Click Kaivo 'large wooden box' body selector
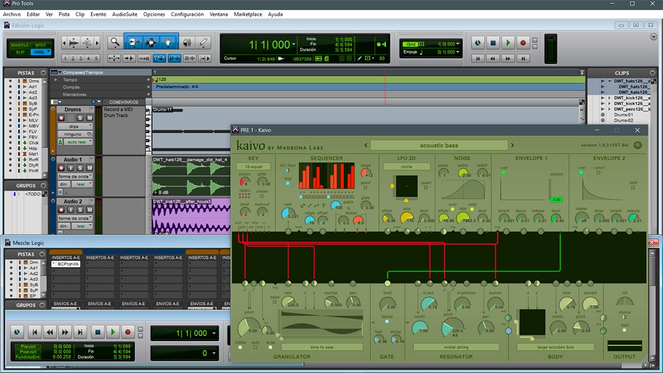 coord(556,347)
